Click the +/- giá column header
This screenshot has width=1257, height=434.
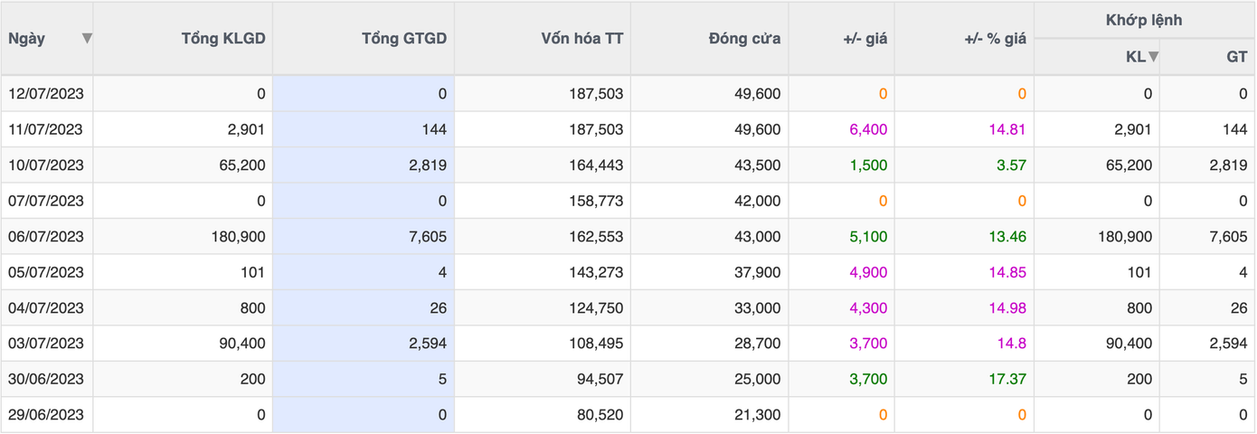tap(865, 39)
